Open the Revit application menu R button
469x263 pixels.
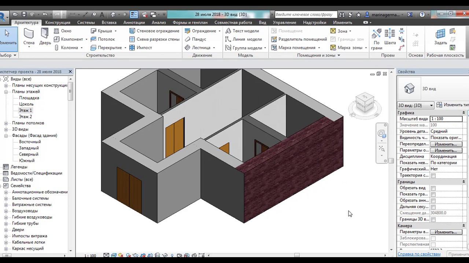(3, 16)
